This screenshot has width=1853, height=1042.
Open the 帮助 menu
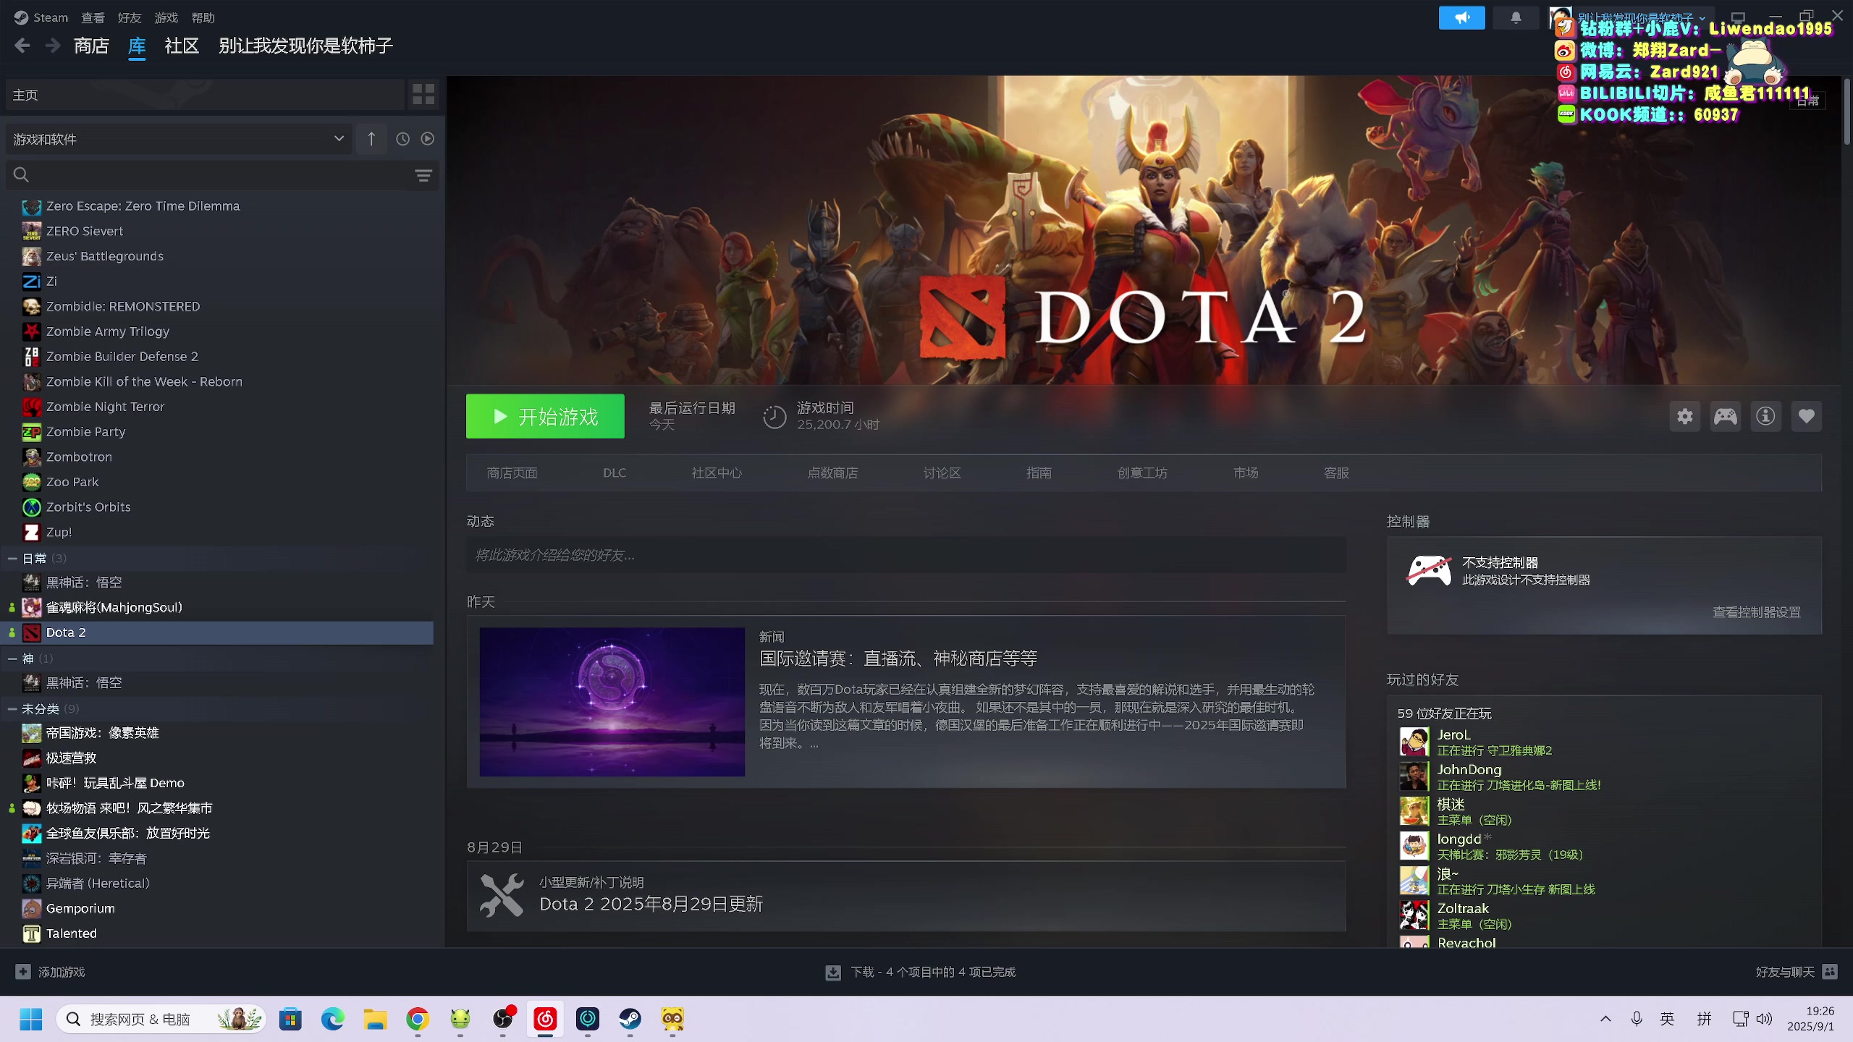coord(203,17)
